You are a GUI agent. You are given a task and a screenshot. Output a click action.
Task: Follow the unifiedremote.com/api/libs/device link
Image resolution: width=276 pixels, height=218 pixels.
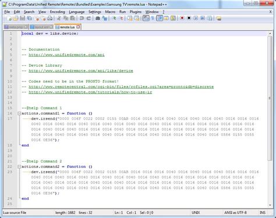tap(81, 71)
